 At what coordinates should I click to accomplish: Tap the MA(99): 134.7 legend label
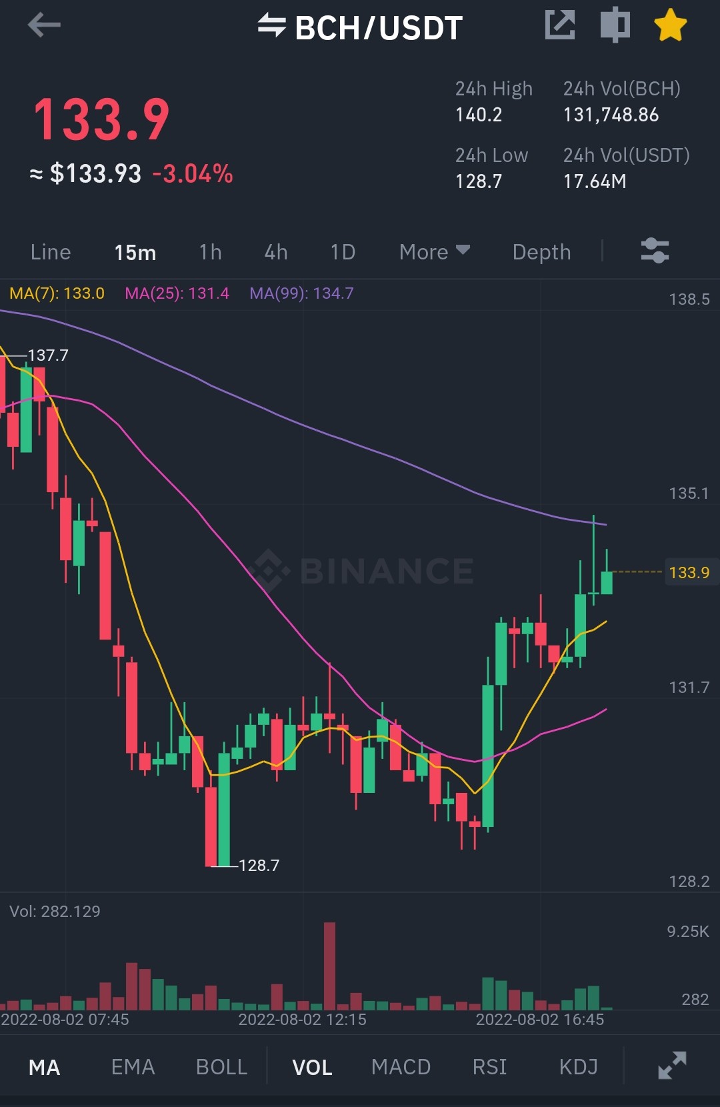(x=301, y=293)
